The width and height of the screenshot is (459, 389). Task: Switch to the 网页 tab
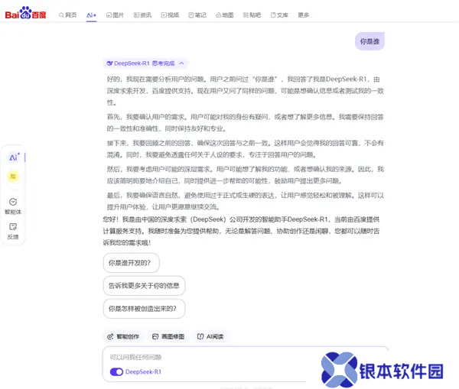point(67,15)
